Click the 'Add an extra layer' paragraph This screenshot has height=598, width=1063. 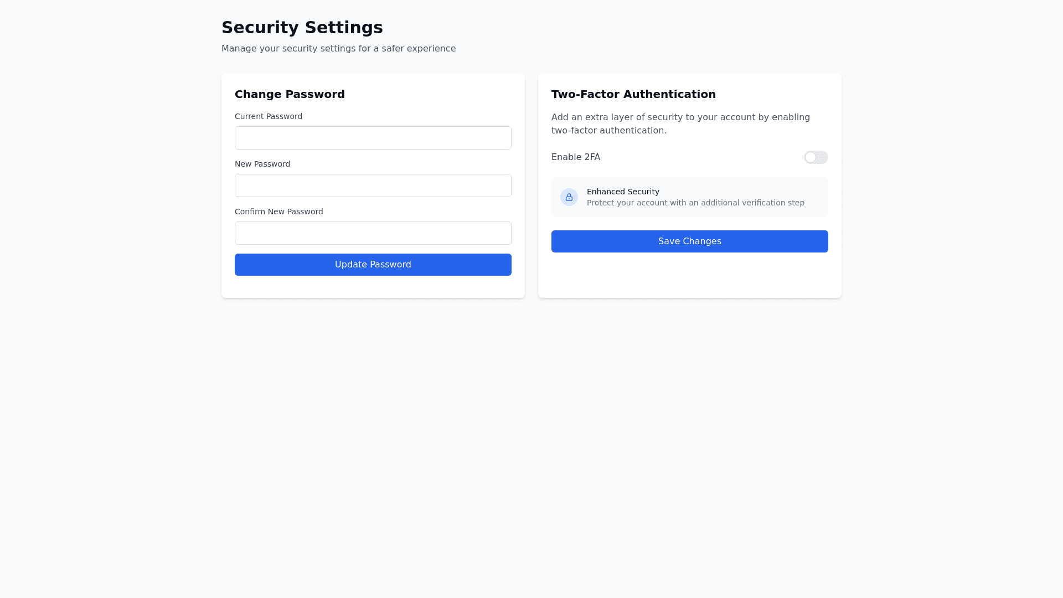[x=680, y=123]
